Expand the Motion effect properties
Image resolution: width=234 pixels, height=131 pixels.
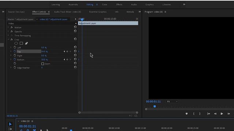pyautogui.click(x=8, y=27)
